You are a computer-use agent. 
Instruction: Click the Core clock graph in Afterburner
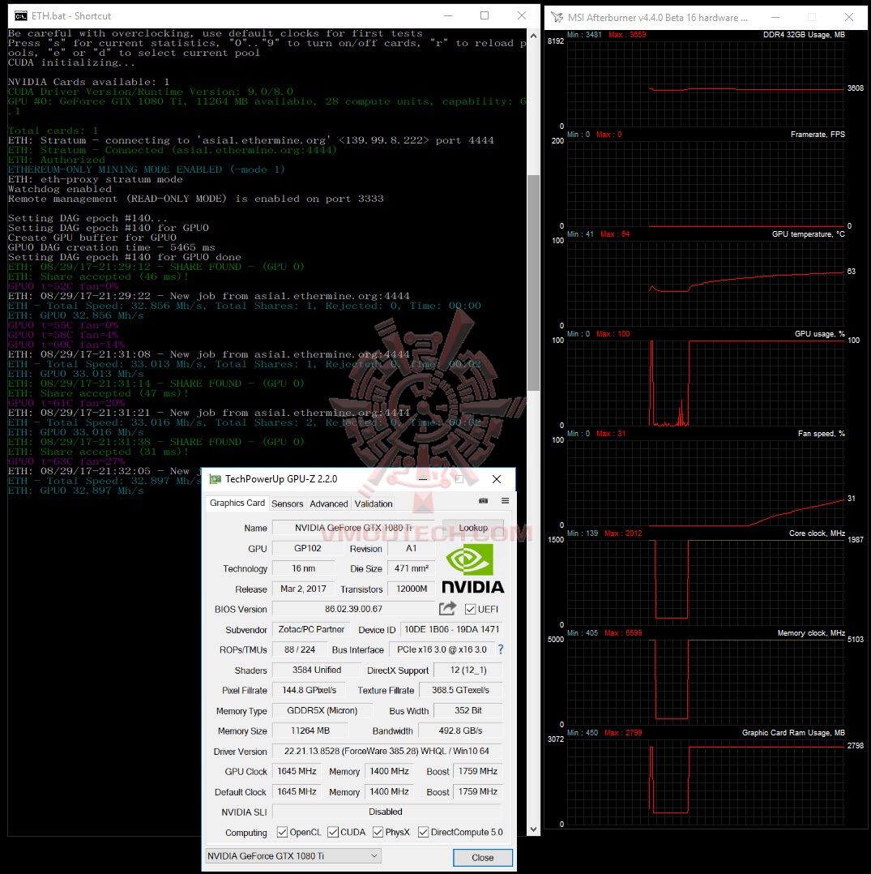tap(705, 582)
